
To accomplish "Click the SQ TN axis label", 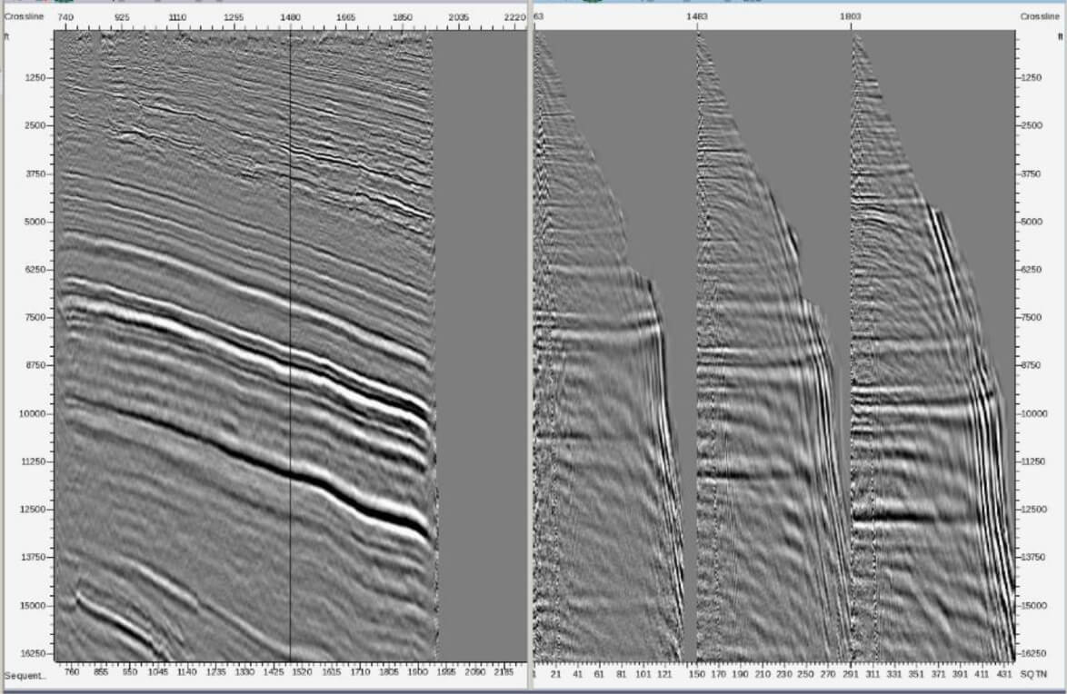I will 1034,674.
